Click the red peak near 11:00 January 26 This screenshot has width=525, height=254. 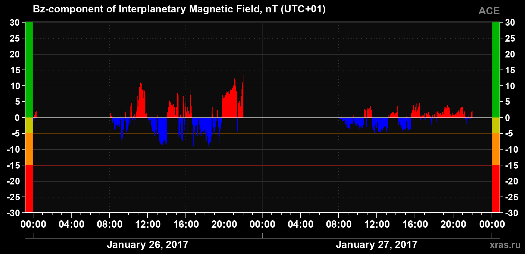141,100
